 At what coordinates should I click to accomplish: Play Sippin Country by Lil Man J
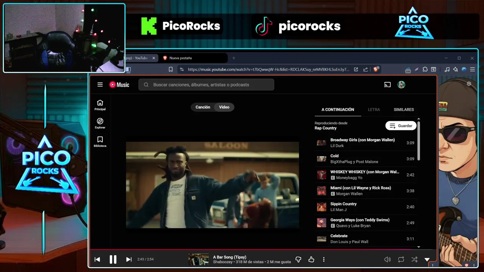coord(366,207)
